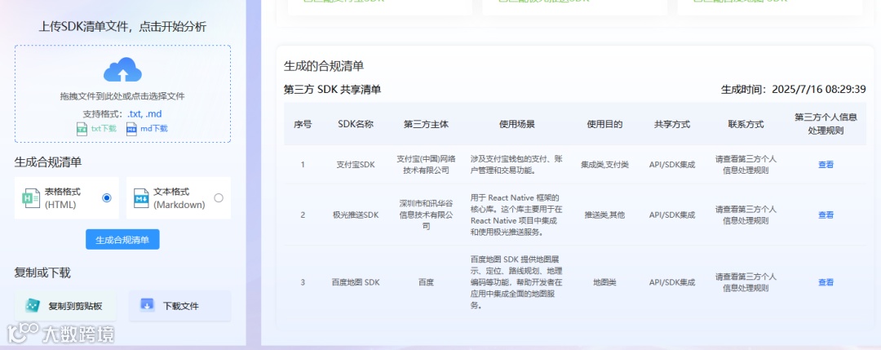This screenshot has width=881, height=350.
Task: View 百度地图 SDK personal info rules
Action: [826, 282]
